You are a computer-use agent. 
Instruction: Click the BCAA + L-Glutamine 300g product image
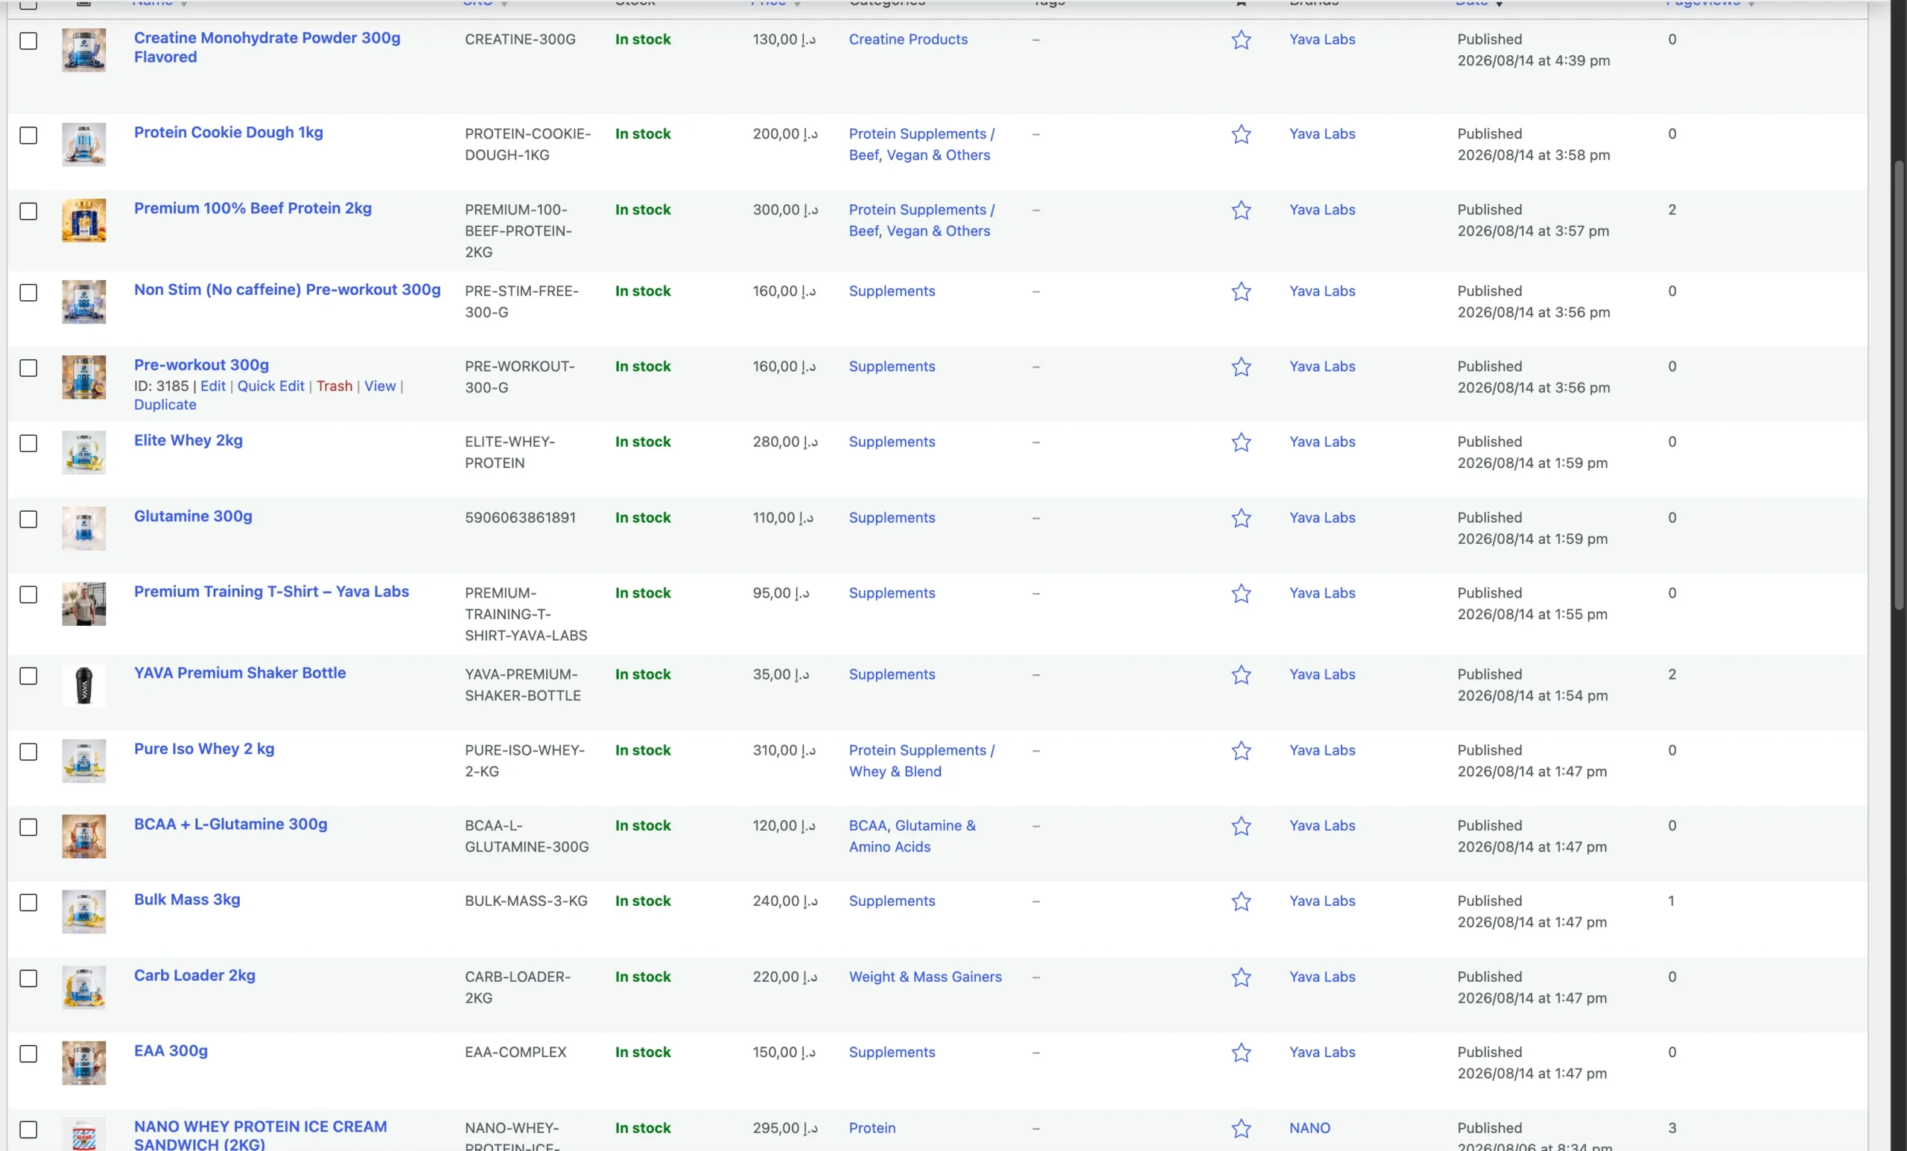coord(83,836)
